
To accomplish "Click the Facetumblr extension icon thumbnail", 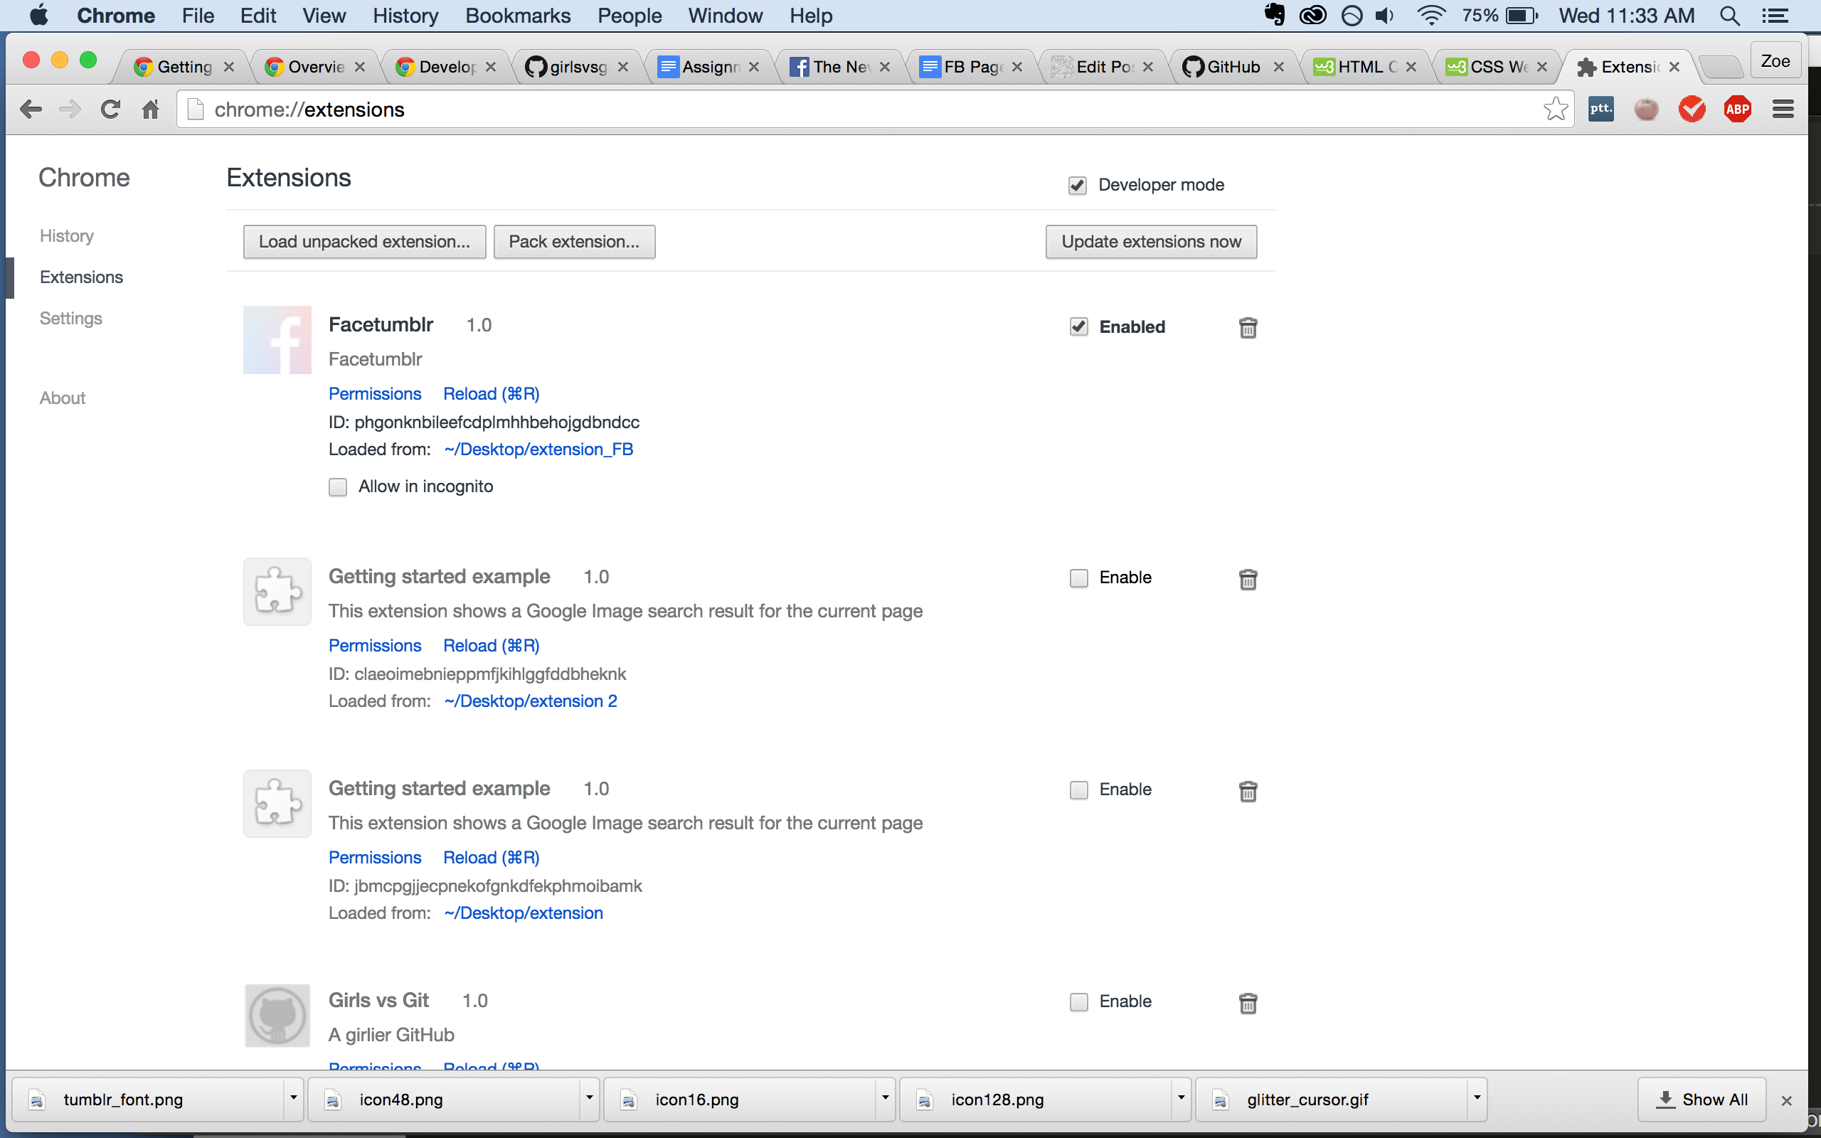I will pyautogui.click(x=277, y=339).
